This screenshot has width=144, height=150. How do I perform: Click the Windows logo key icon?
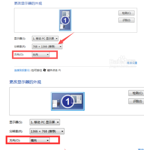pyautogui.click(x=44, y=70)
